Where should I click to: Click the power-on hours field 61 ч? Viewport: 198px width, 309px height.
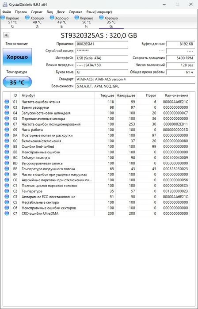(x=180, y=72)
